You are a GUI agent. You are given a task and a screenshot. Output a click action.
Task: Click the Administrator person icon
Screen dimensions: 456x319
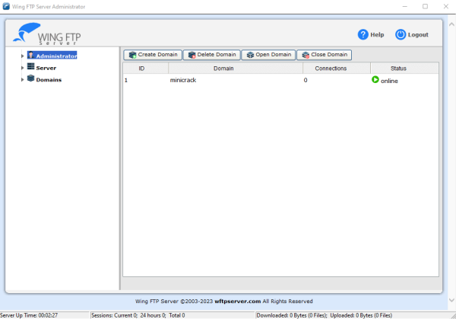(x=31, y=55)
